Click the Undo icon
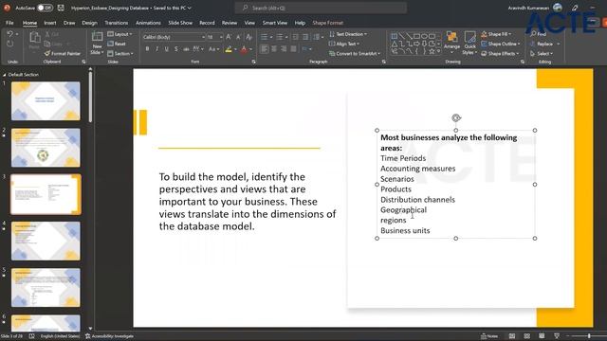Screen dimensions: 607x341 (10, 34)
